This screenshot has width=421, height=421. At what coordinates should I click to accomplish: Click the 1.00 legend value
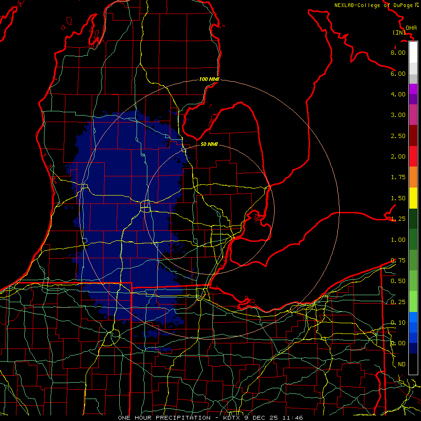(x=398, y=240)
